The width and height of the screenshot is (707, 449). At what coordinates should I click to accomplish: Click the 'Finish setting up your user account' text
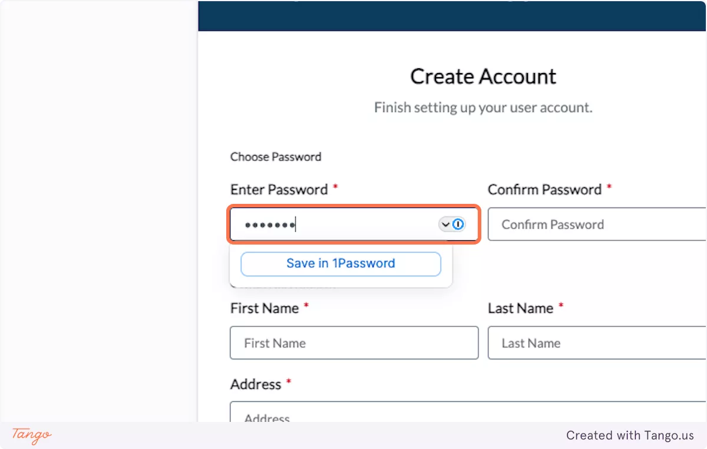(483, 108)
